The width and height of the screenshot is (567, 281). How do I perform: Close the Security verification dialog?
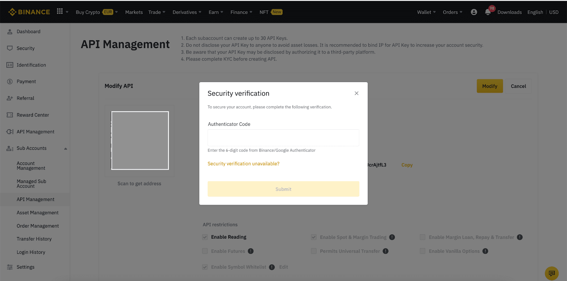357,93
